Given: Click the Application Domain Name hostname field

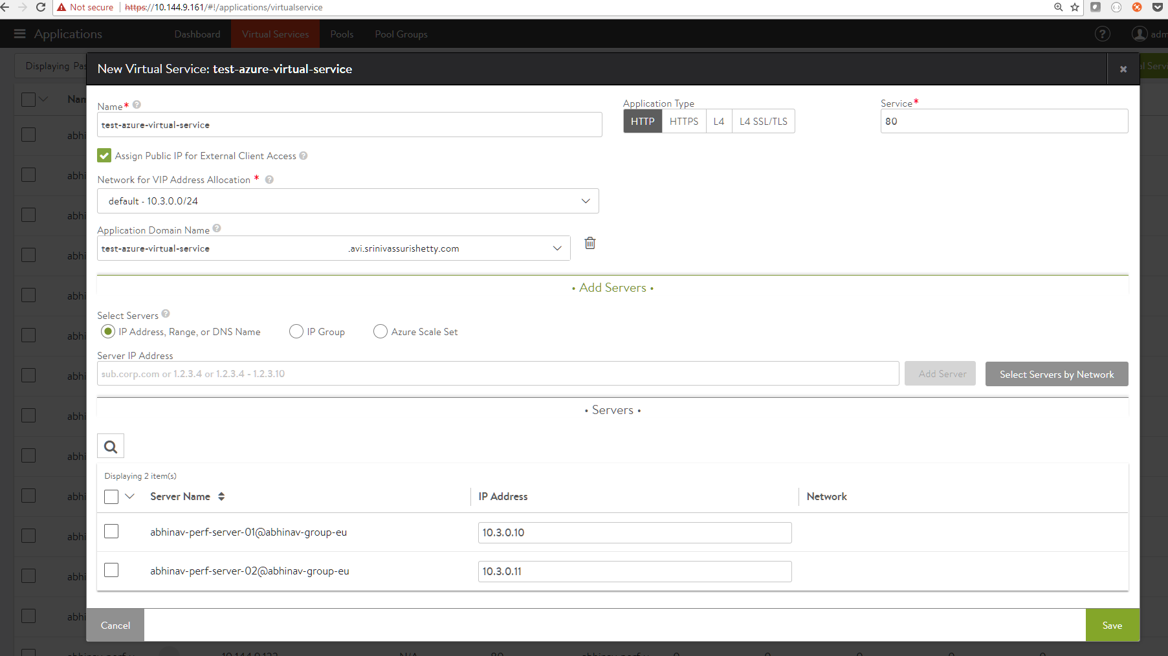Looking at the screenshot, I should (222, 248).
